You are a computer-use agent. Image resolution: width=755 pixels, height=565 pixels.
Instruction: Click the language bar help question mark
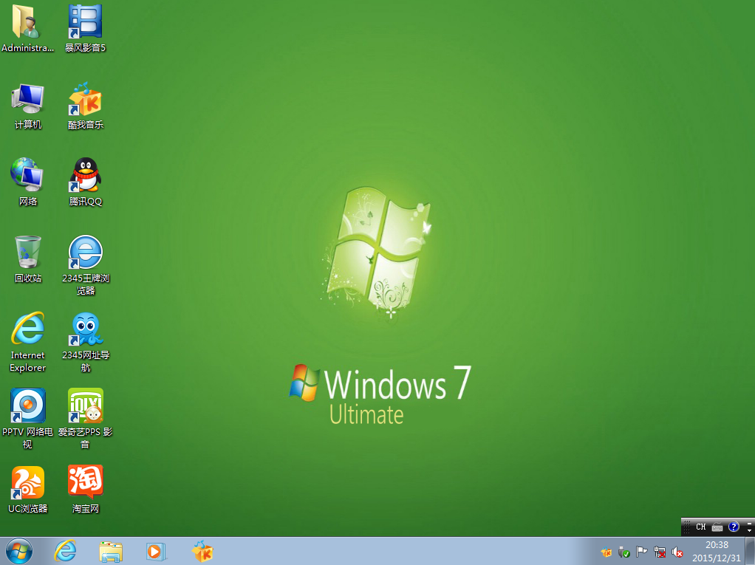click(x=734, y=527)
